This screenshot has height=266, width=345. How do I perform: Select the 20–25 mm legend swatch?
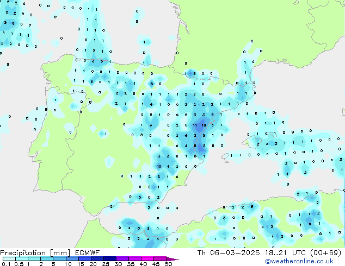click(97, 259)
